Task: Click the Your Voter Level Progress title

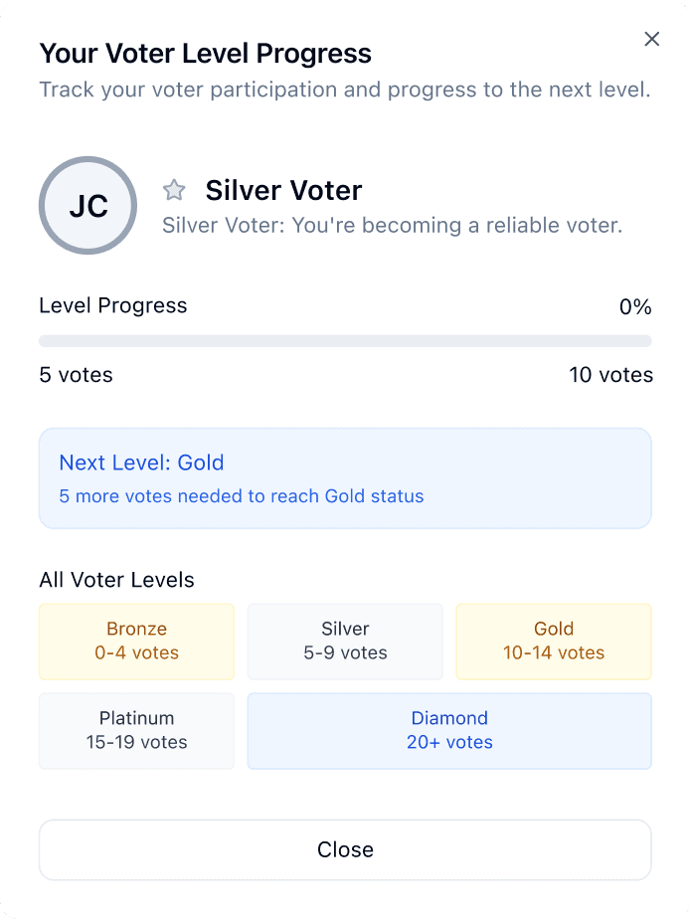Action: [x=205, y=54]
